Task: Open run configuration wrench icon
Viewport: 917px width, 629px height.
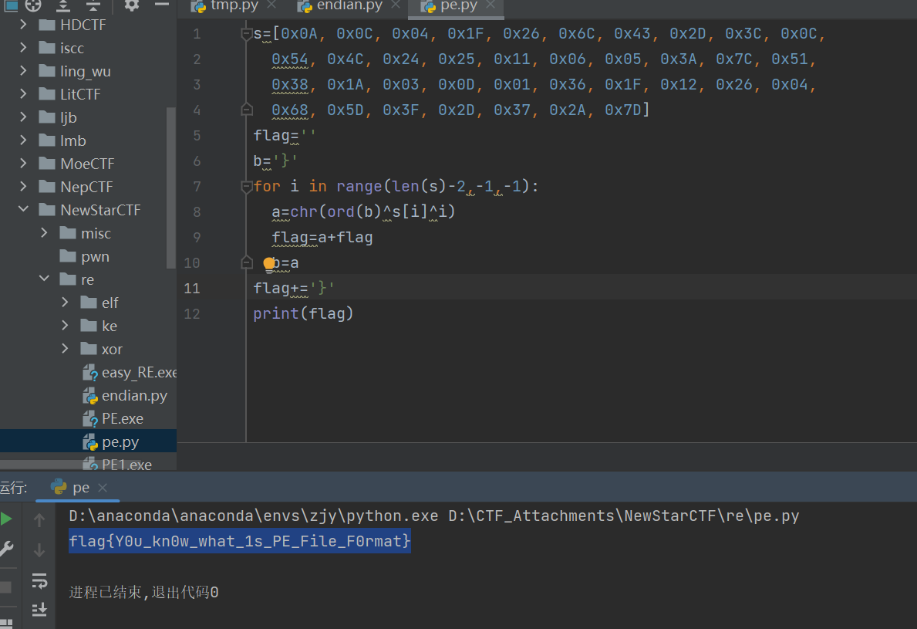Action: tap(6, 549)
